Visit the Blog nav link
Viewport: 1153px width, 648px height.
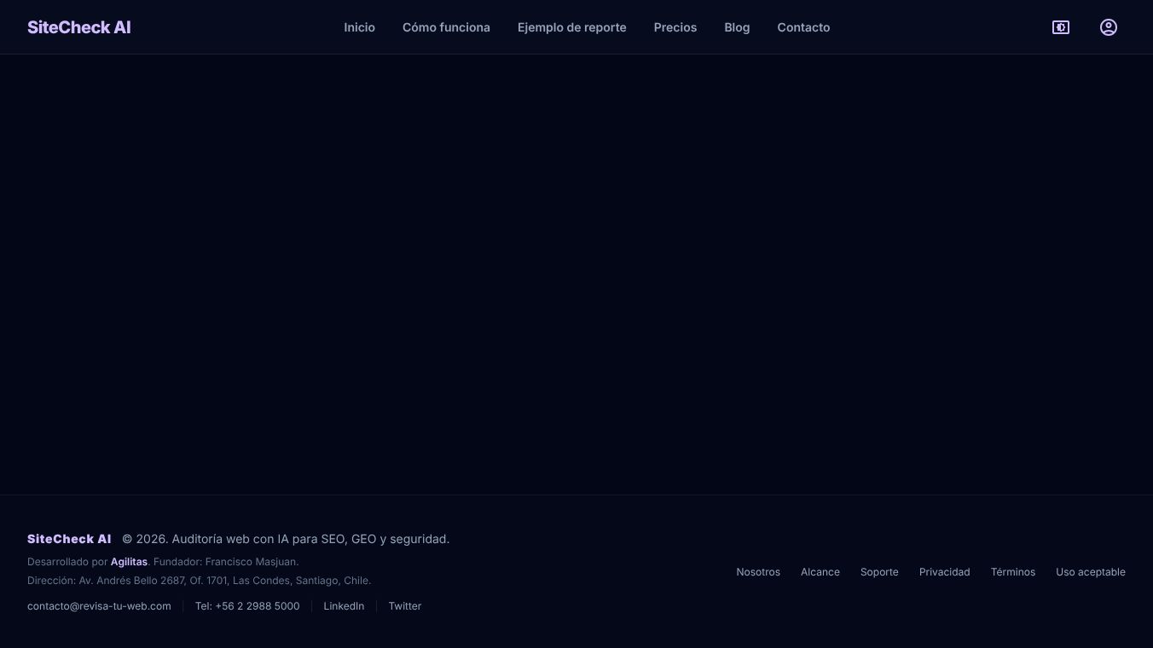click(x=737, y=27)
